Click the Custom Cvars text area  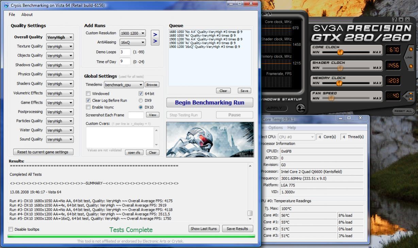pos(120,137)
